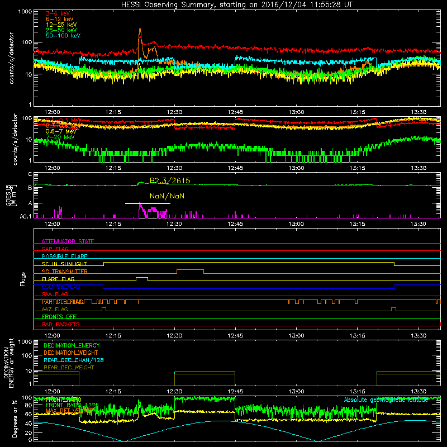Click the FRONT_RATIO_1225 green legend label

(73, 406)
